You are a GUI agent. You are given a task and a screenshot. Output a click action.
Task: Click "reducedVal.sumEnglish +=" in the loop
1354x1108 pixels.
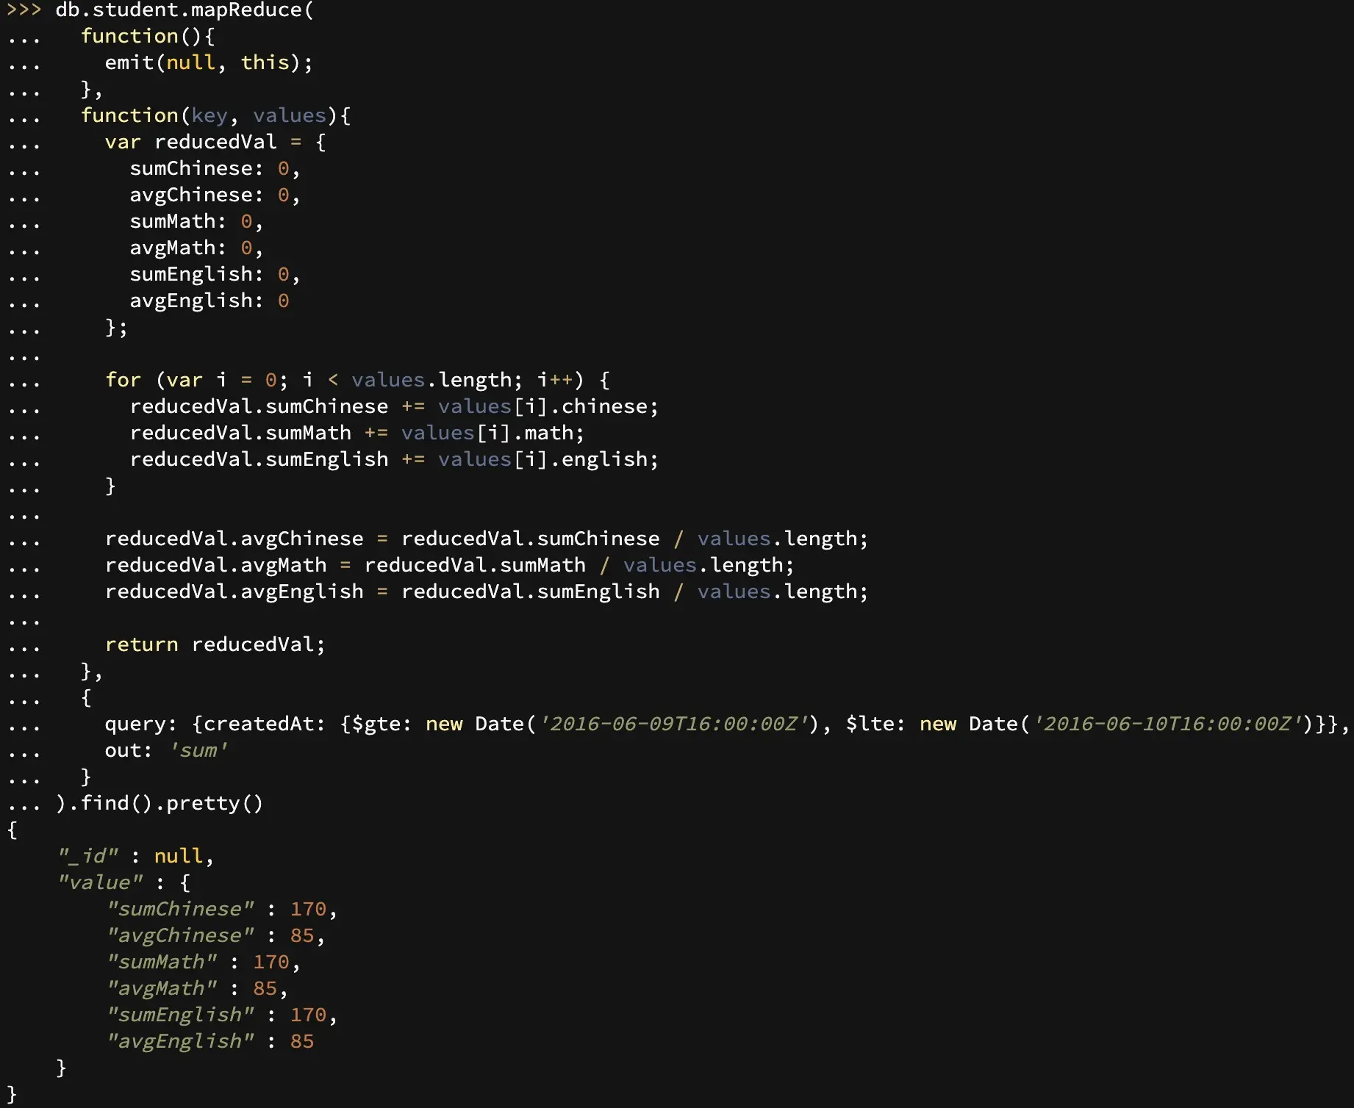click(277, 459)
